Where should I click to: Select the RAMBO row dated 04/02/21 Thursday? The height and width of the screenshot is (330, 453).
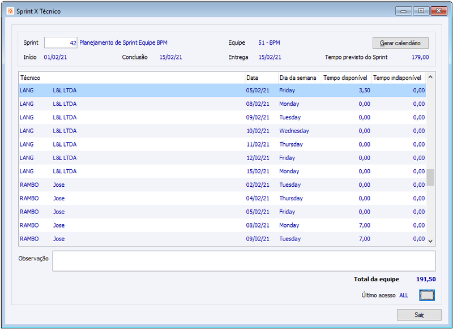click(222, 198)
